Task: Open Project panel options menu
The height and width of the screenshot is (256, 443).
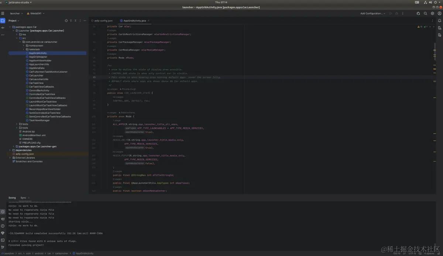Action: coord(81,21)
